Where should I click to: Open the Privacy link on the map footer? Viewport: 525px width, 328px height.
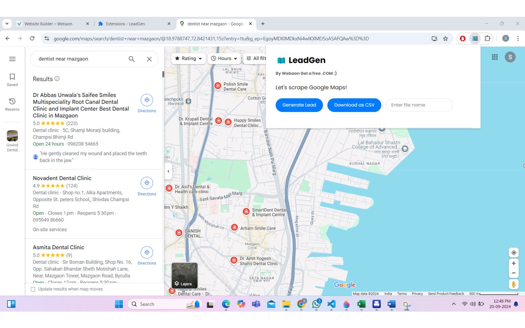click(417, 294)
